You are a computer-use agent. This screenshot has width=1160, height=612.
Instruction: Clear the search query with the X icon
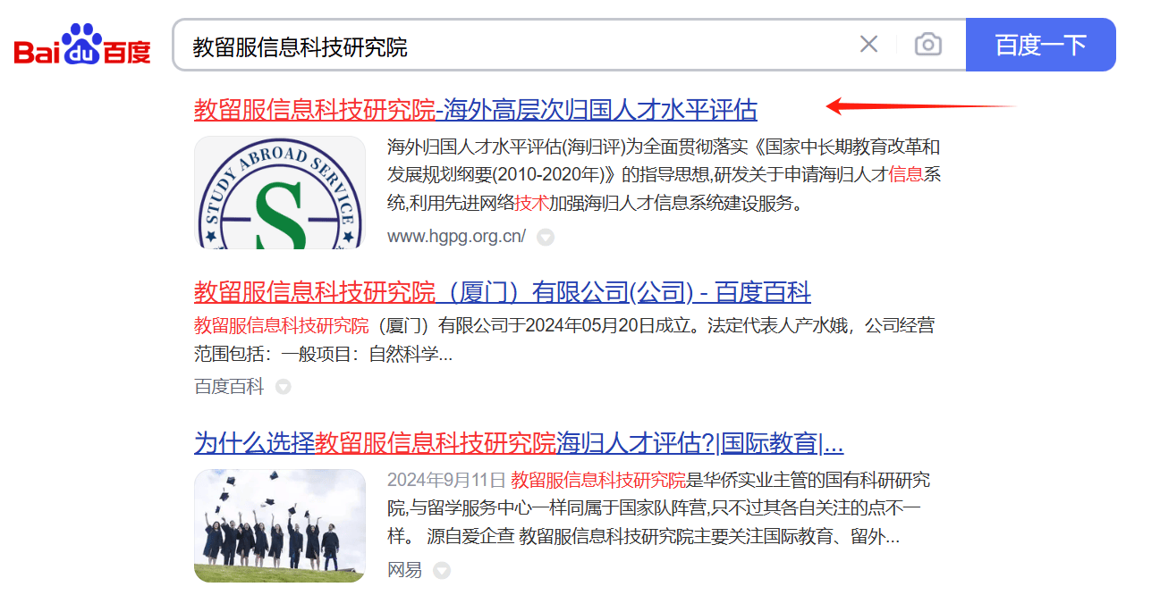tap(868, 43)
